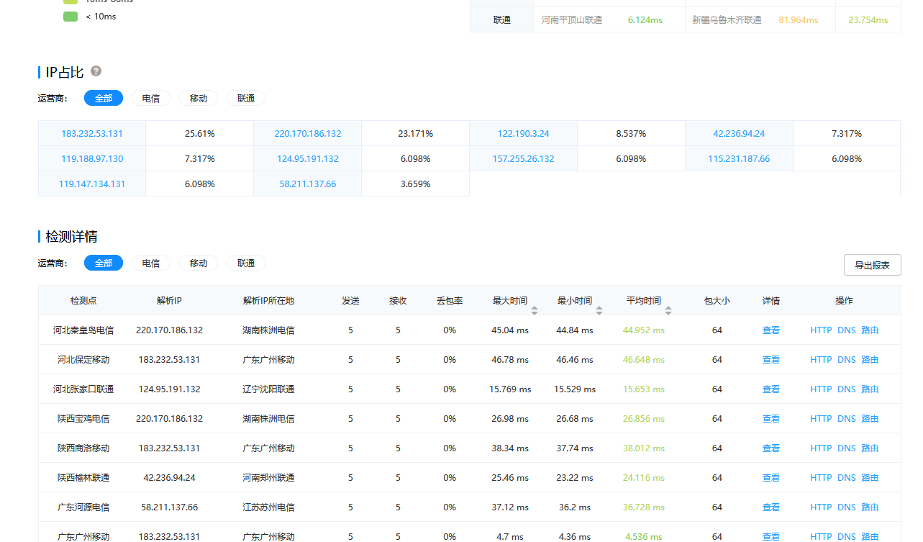Screen dimensions: 923x542
Task: Open IP link 220.170.186.132 in IP占比
Action: click(x=308, y=133)
